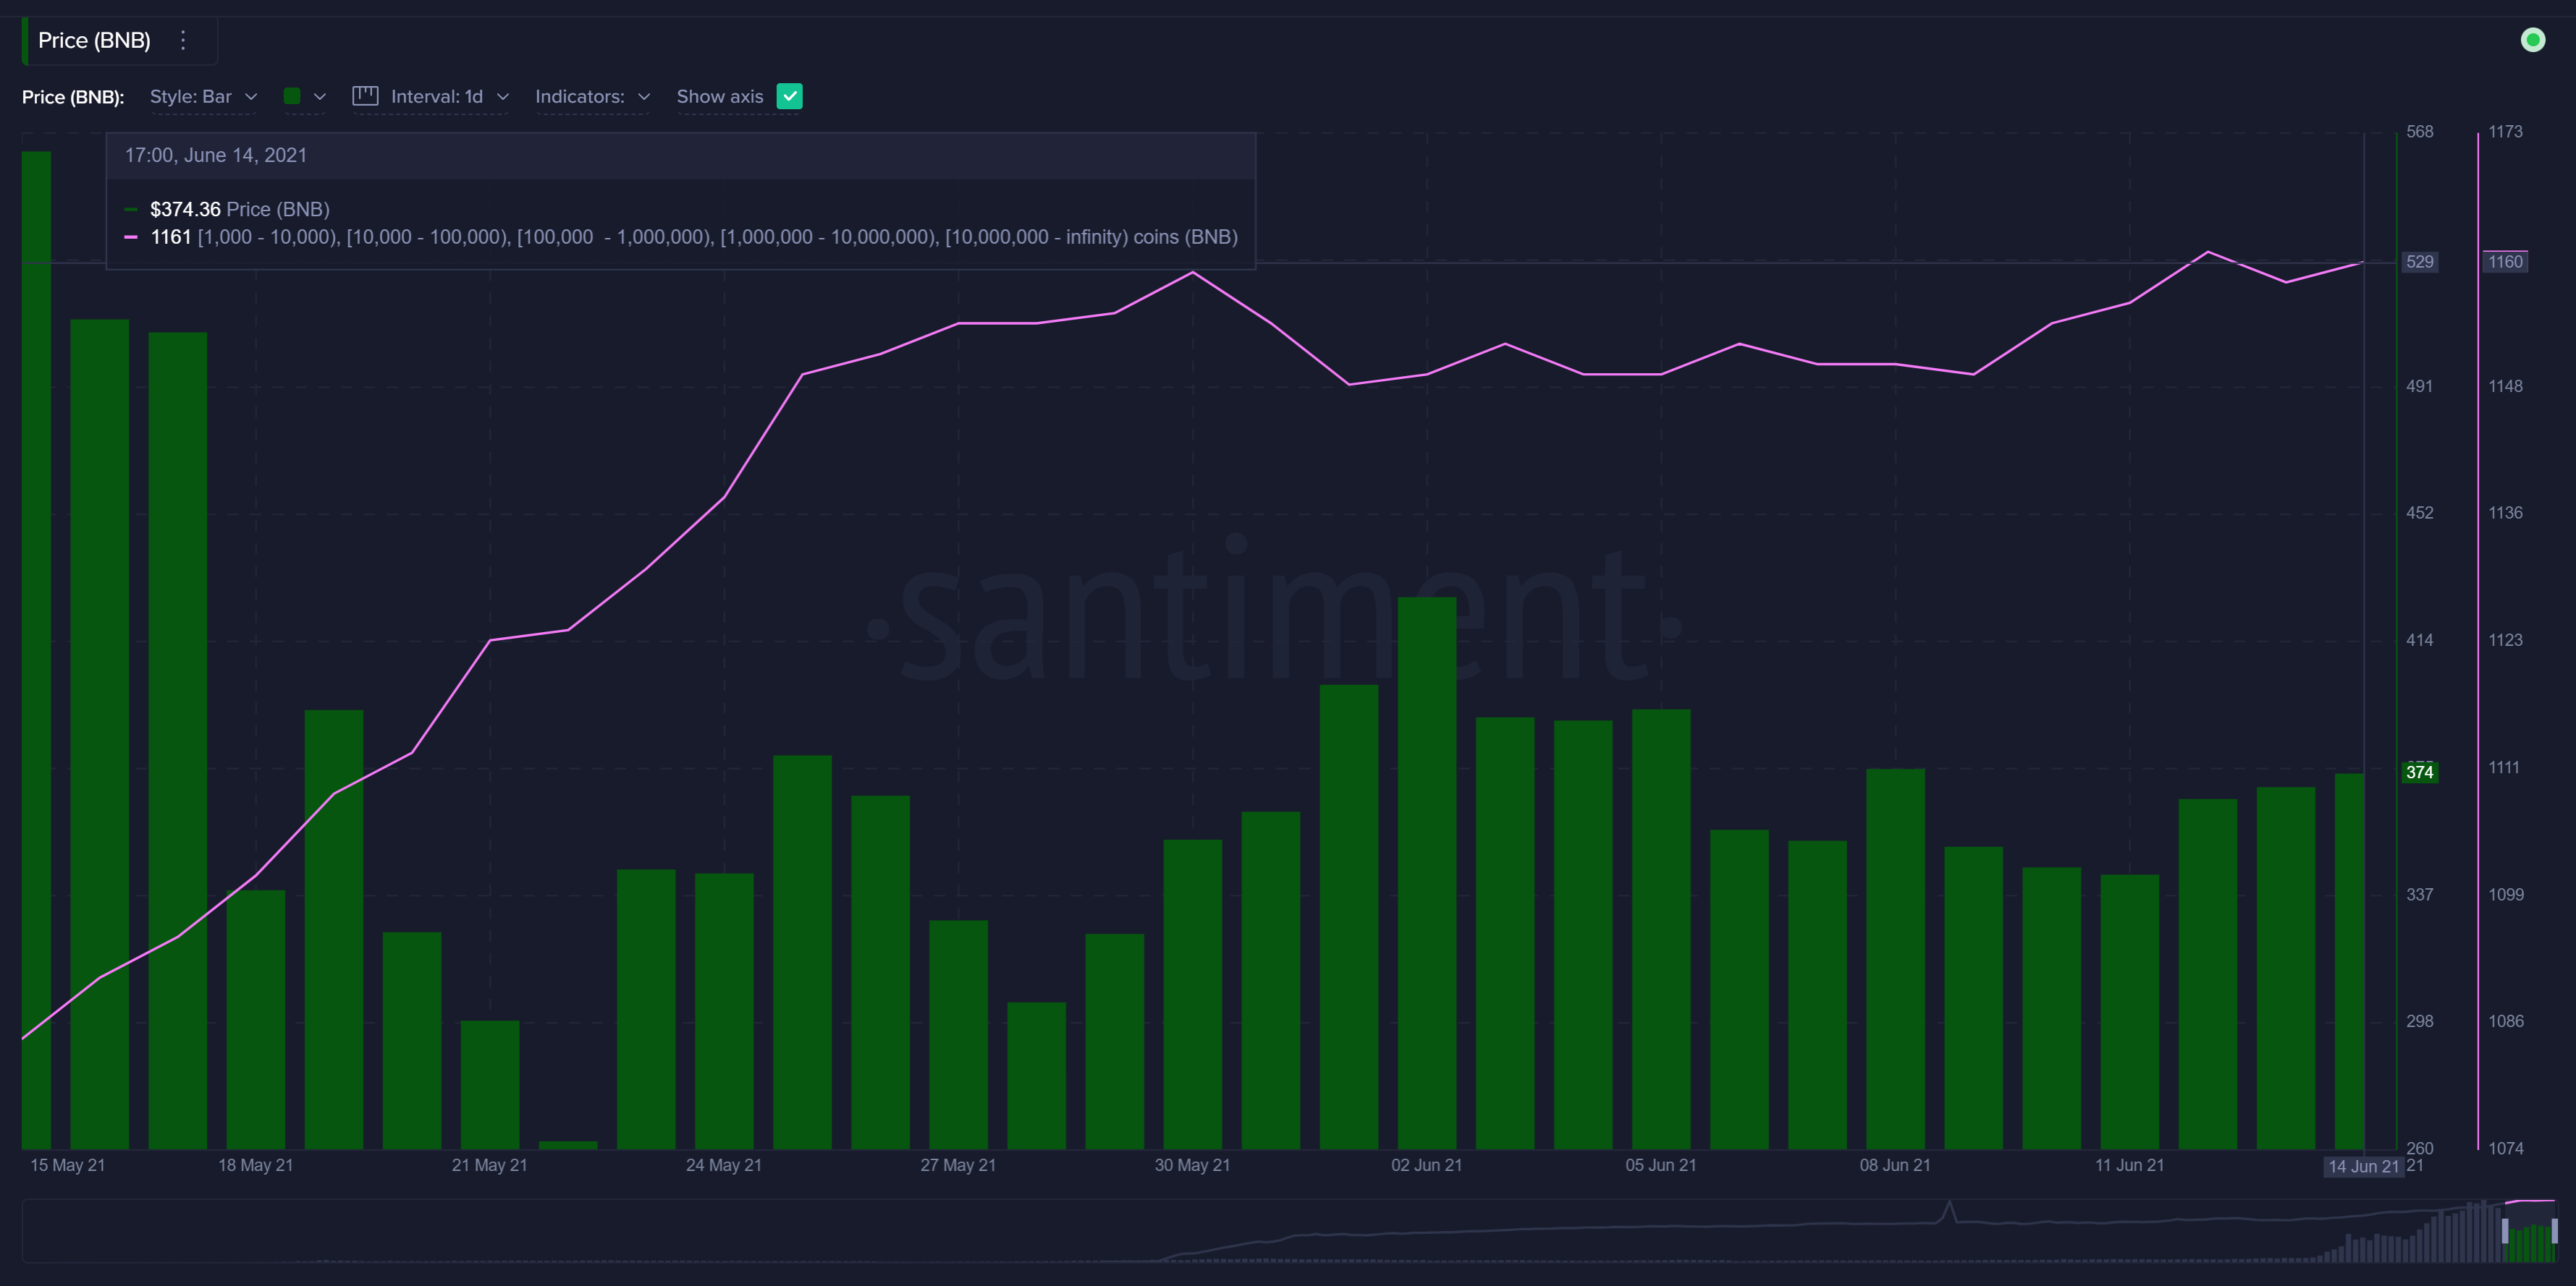The image size is (2576, 1286).
Task: Open the three-dot menu beside Price (BNB)
Action: pyautogui.click(x=183, y=40)
